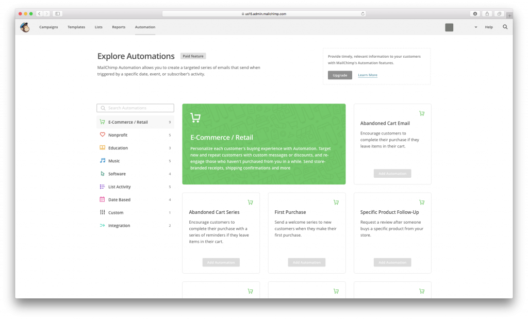Viewport: 528px width, 320px height.
Task: Click the Abandoned Cart Email card title
Action: [385, 123]
